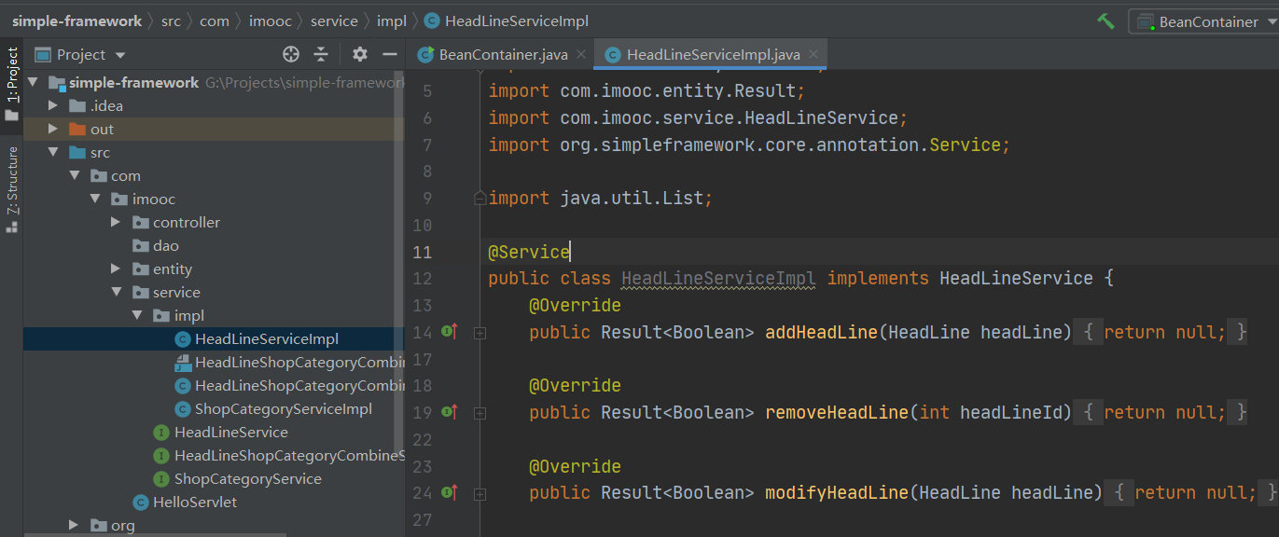Image resolution: width=1279 pixels, height=537 pixels.
Task: Click 'service' in the breadcrumb bar
Action: [x=334, y=21]
